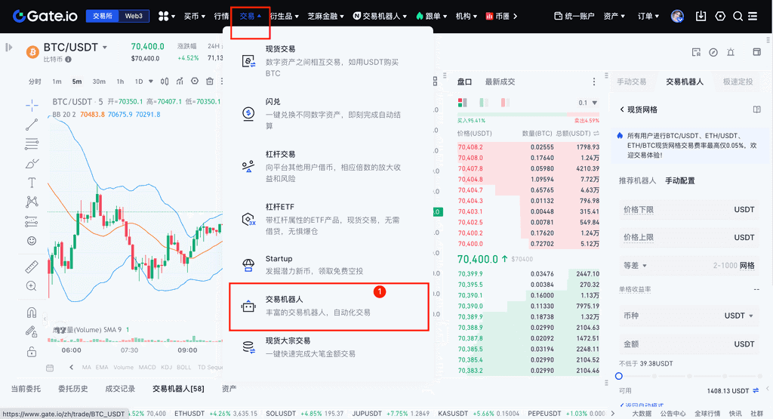Open the search icon in header
The height and width of the screenshot is (419, 773).
click(x=738, y=16)
